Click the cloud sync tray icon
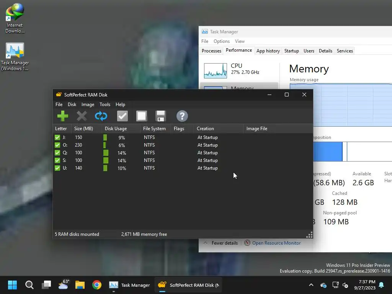The width and height of the screenshot is (392, 294). 323,285
